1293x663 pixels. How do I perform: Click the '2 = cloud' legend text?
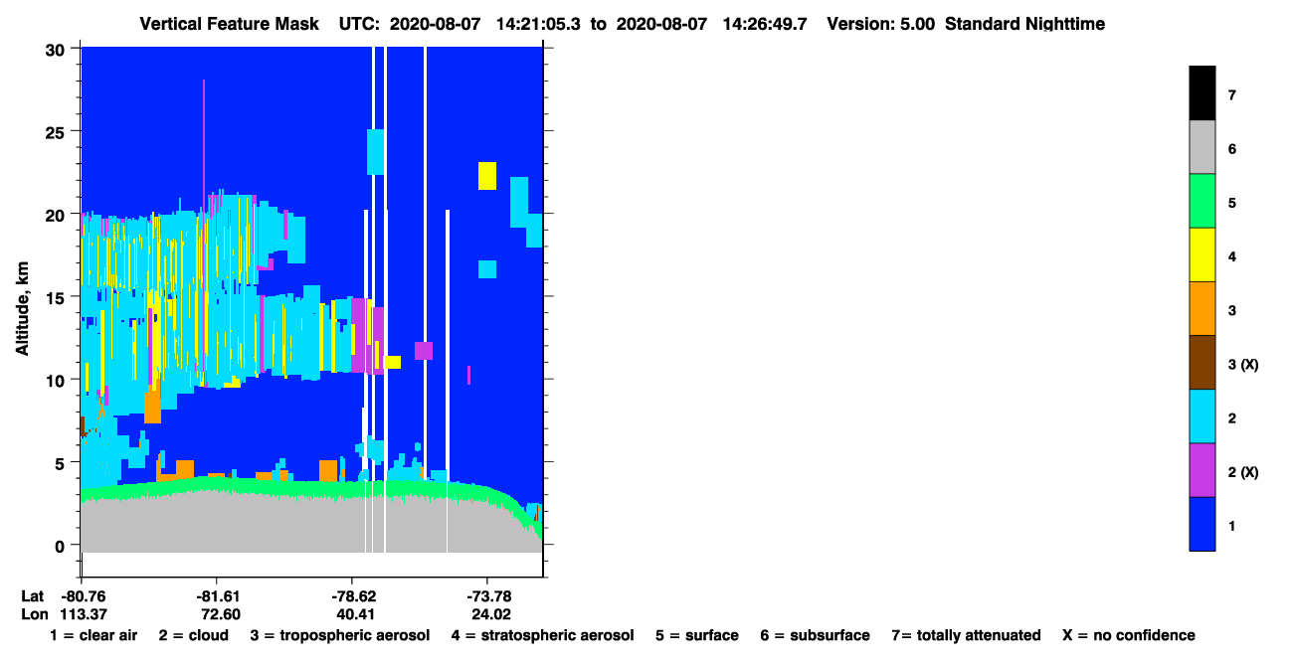pyautogui.click(x=193, y=635)
